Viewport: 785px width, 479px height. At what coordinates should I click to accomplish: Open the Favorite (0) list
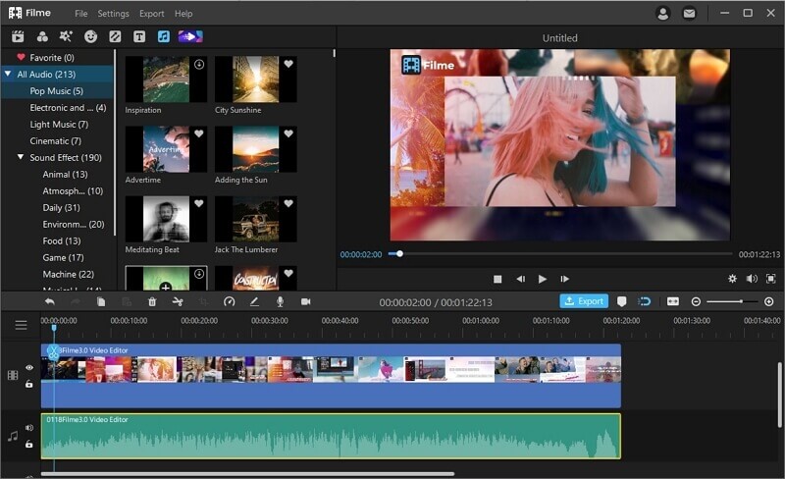pyautogui.click(x=52, y=58)
